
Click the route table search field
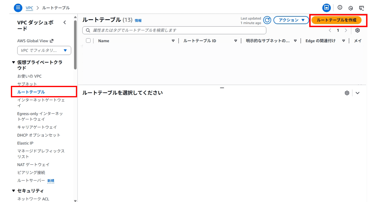tap(174, 30)
